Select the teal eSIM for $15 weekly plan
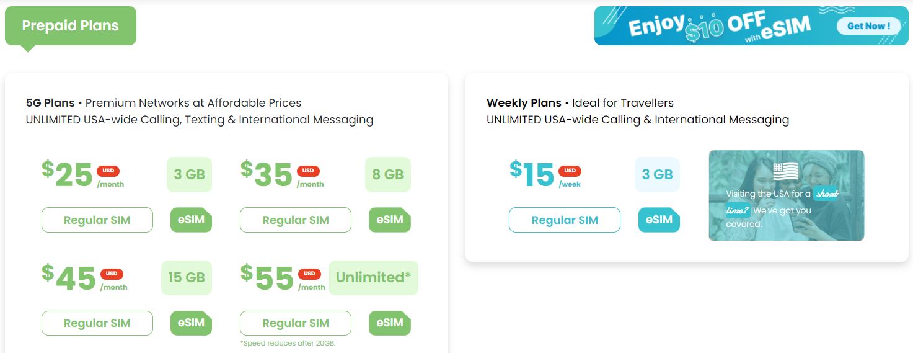Screen dimensions: 913x353 pos(659,220)
